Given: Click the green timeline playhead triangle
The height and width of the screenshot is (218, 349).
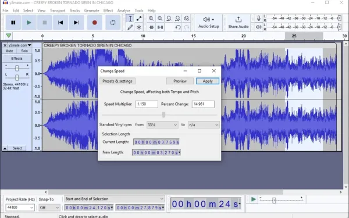Looking at the screenshot, I should (x=9, y=35).
